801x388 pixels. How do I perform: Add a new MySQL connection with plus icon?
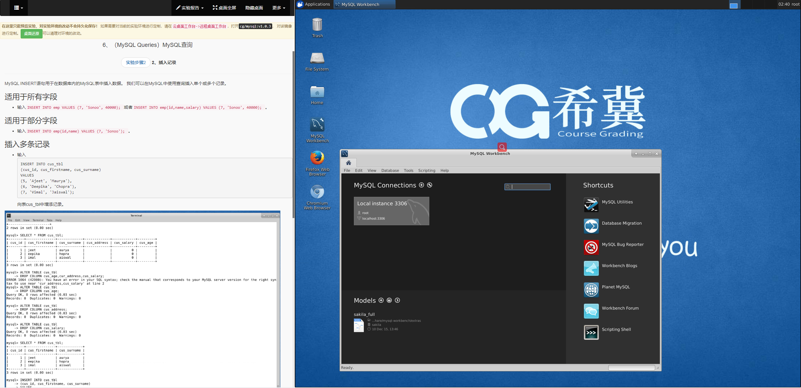click(x=421, y=185)
